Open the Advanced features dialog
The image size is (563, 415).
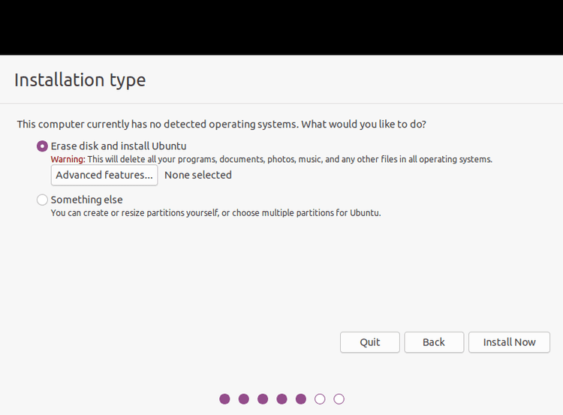[x=104, y=175]
